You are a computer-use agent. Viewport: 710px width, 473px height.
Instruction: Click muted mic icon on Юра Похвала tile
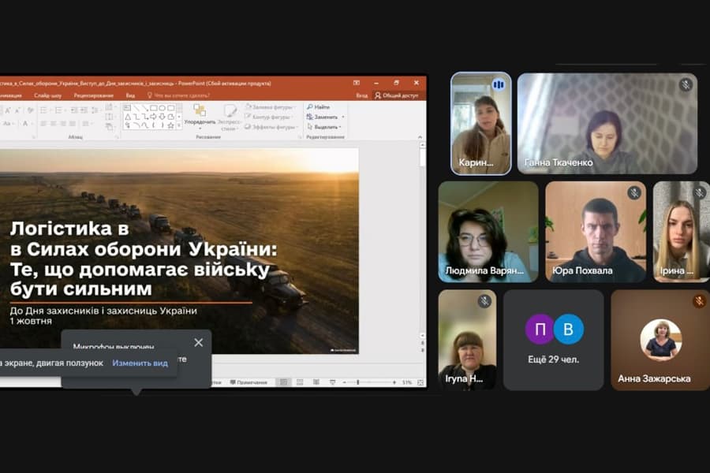coord(634,193)
